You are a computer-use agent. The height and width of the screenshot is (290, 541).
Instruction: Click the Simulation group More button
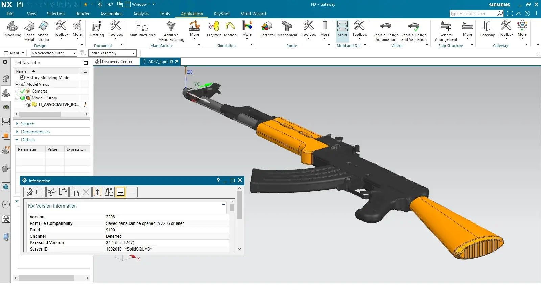(x=247, y=30)
